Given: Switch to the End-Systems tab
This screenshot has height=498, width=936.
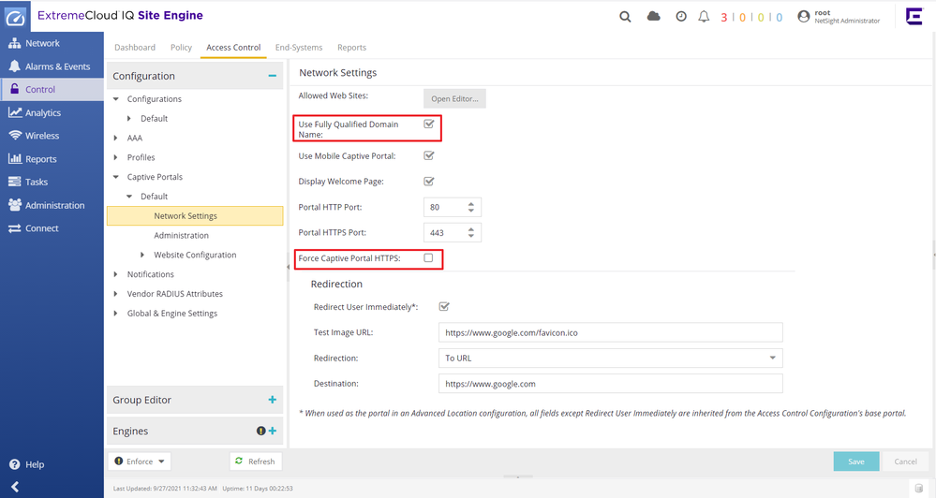Looking at the screenshot, I should coord(299,47).
